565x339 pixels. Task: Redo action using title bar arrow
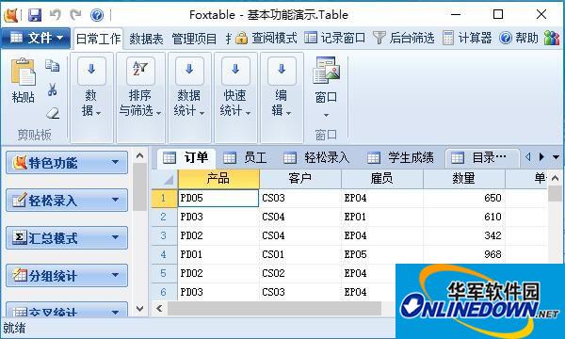coord(75,15)
